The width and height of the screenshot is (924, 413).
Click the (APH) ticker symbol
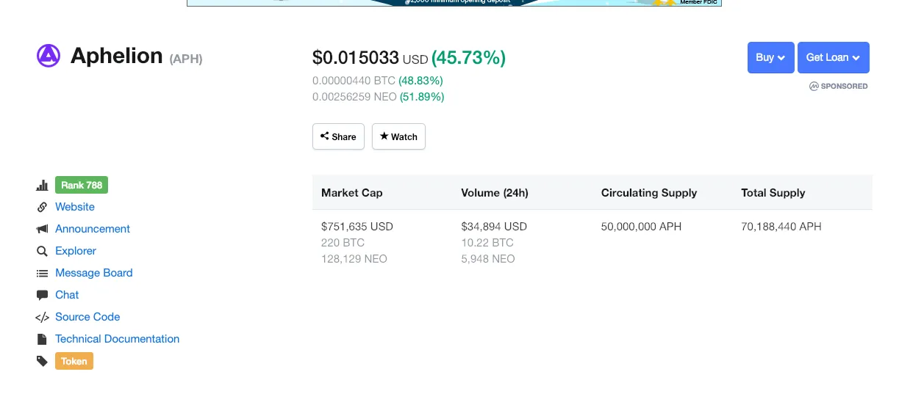pyautogui.click(x=186, y=59)
